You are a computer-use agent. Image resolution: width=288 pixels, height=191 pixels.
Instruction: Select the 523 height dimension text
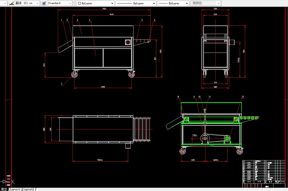click(44, 65)
